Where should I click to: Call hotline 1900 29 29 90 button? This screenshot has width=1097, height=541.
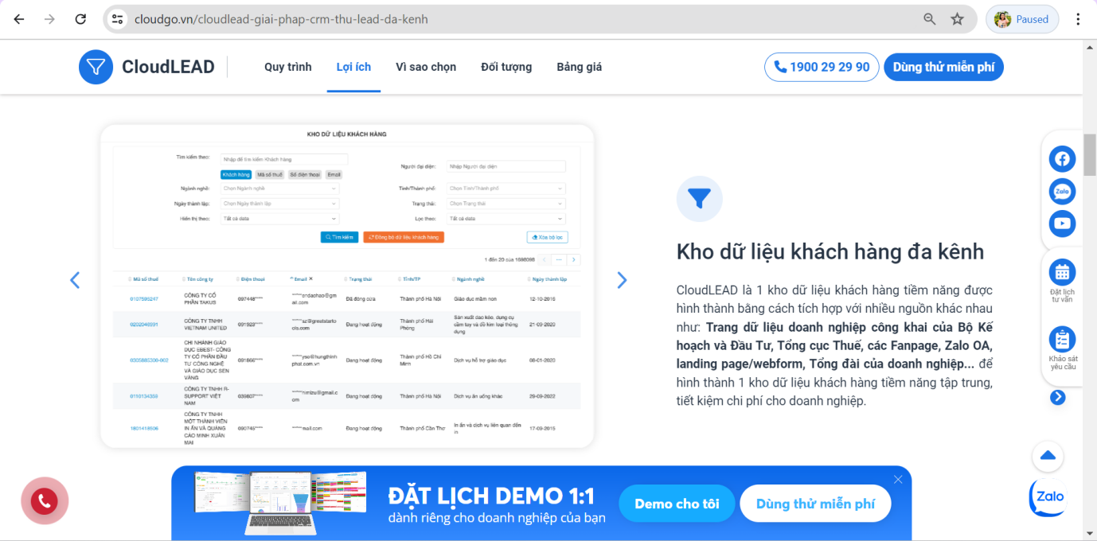point(822,67)
